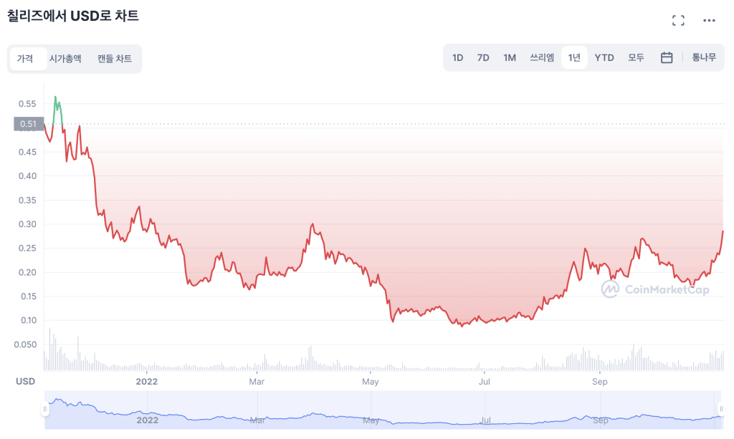734x439 pixels.
Task: Switch to the 캔들 차트 tab
Action: [x=115, y=59]
